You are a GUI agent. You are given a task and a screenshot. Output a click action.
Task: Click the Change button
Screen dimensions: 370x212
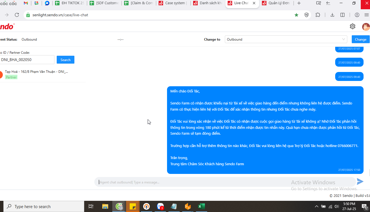pos(360,39)
